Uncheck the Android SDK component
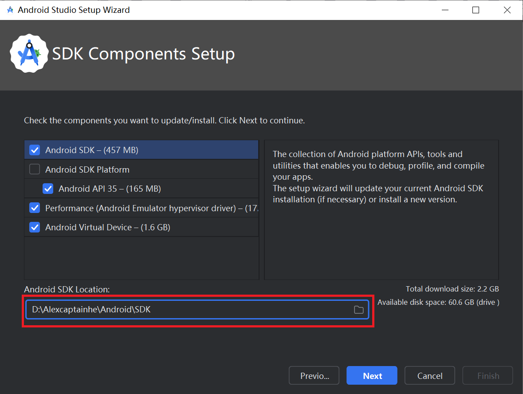Image resolution: width=523 pixels, height=394 pixels. 34,150
